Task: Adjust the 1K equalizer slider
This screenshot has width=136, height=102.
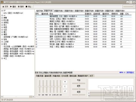Action: 50,86
